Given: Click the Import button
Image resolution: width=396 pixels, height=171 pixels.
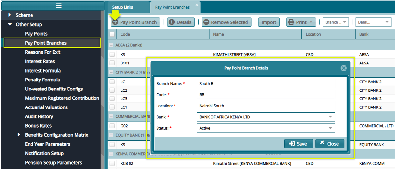Looking at the screenshot, I should point(269,22).
